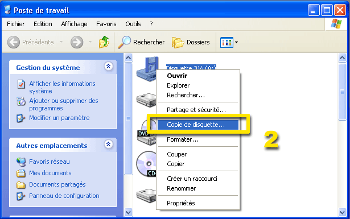
Task: Click left pane scrollbar up arrow
Action: [129, 58]
